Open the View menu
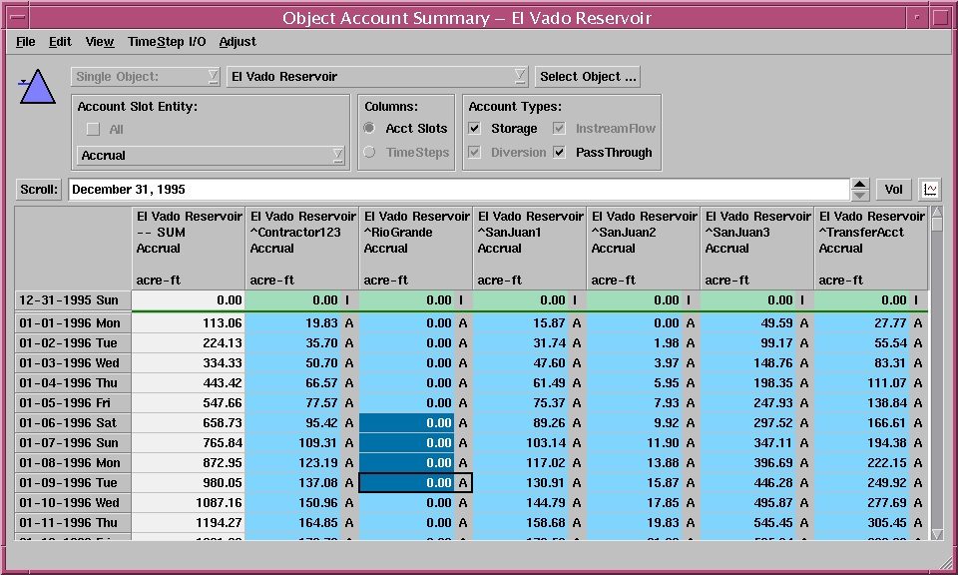958x575 pixels. pyautogui.click(x=100, y=42)
